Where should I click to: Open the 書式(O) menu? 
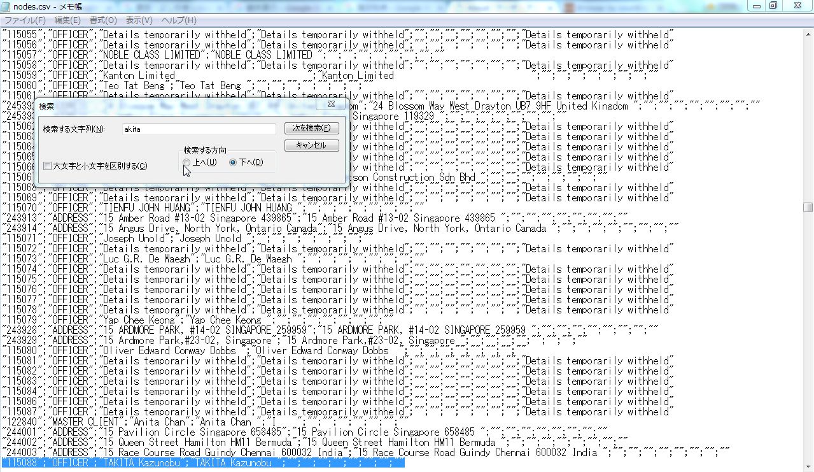click(103, 20)
